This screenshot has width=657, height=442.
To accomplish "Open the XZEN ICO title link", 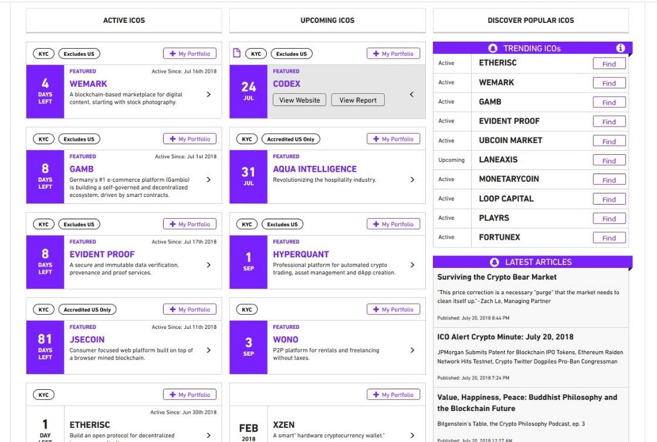I will 284,425.
